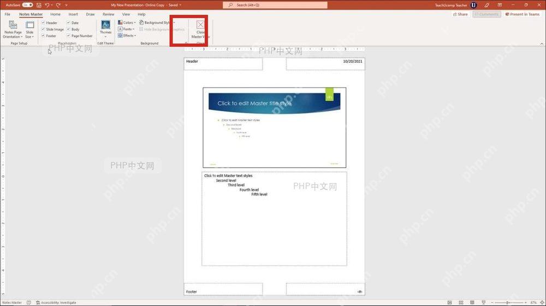Click the Undo arrow
The width and height of the screenshot is (546, 306).
pos(47,5)
